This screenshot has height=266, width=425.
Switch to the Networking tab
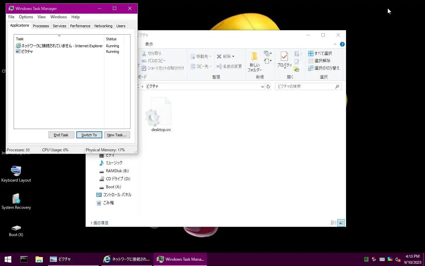[x=103, y=26]
